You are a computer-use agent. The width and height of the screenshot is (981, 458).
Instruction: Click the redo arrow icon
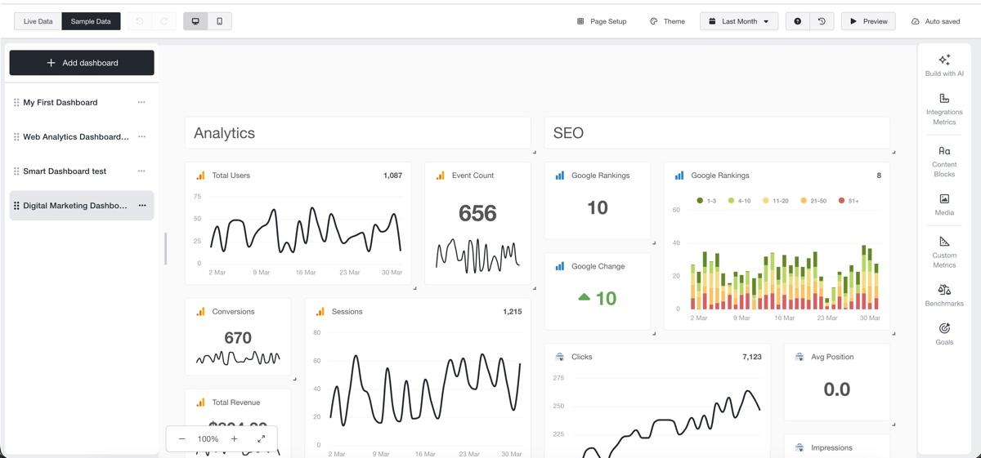(x=163, y=21)
